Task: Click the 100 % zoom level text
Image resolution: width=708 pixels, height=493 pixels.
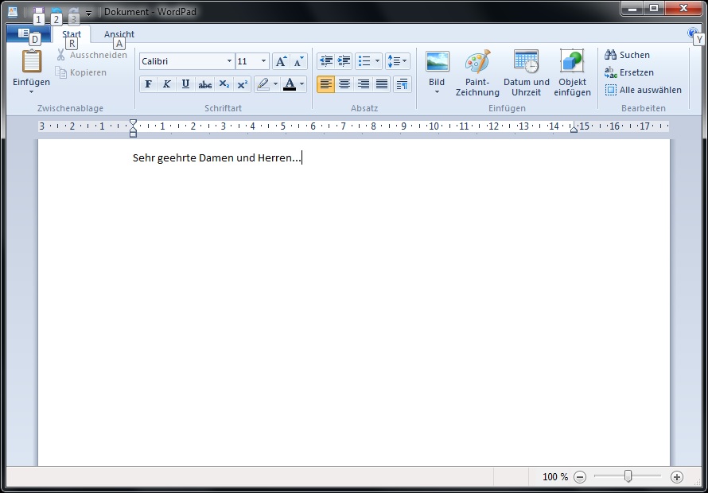Action: [x=555, y=477]
